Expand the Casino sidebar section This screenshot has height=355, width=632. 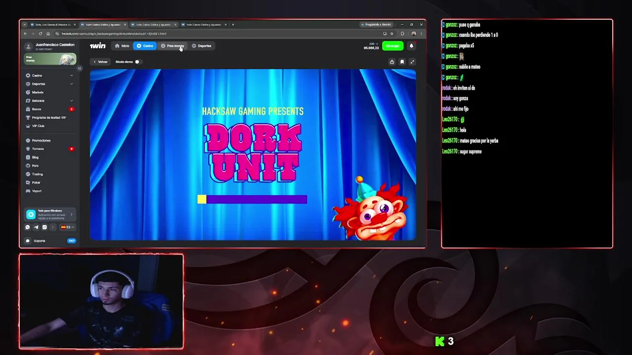pyautogui.click(x=72, y=75)
